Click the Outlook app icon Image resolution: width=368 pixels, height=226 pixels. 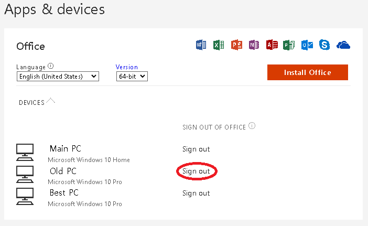click(x=307, y=45)
